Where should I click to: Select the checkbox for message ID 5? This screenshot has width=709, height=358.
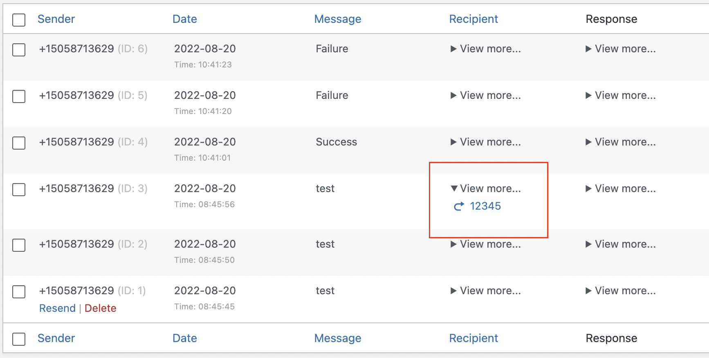(19, 96)
